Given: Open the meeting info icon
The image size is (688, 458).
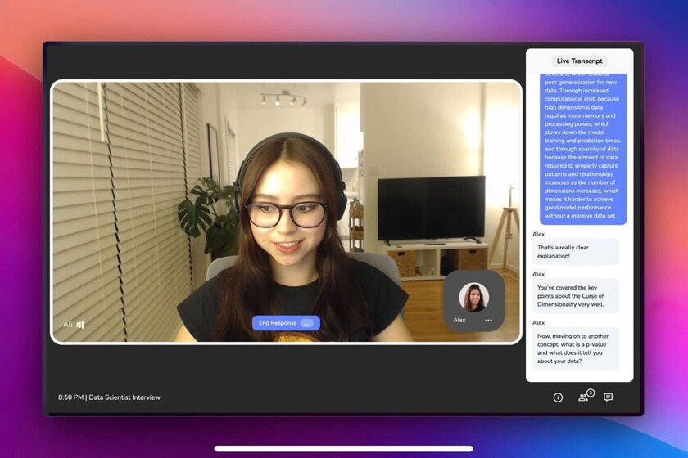Looking at the screenshot, I should (558, 397).
